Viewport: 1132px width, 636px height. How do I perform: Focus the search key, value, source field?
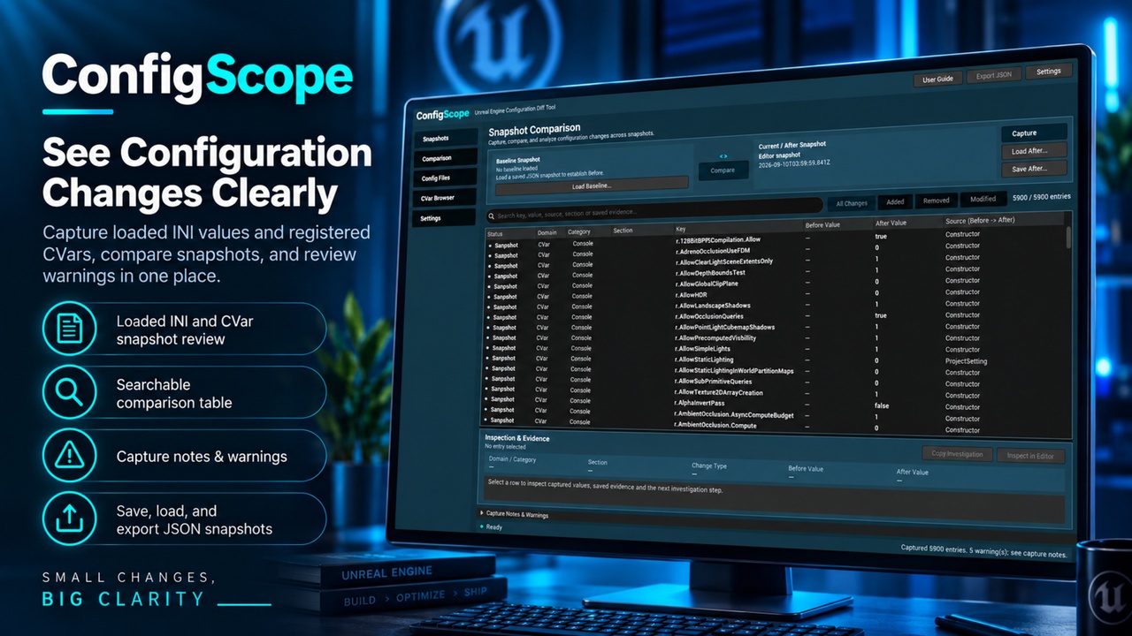tap(654, 212)
